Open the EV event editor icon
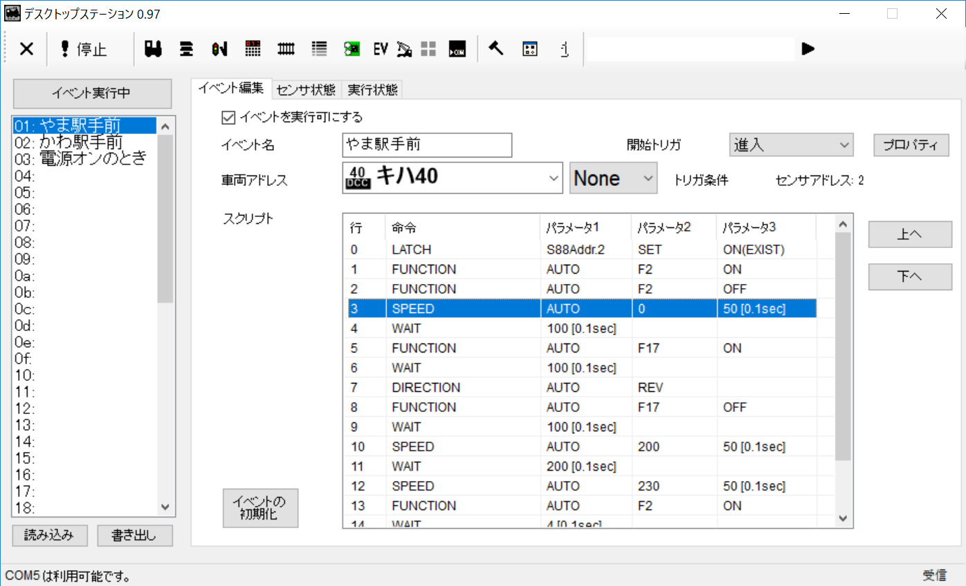 381,48
